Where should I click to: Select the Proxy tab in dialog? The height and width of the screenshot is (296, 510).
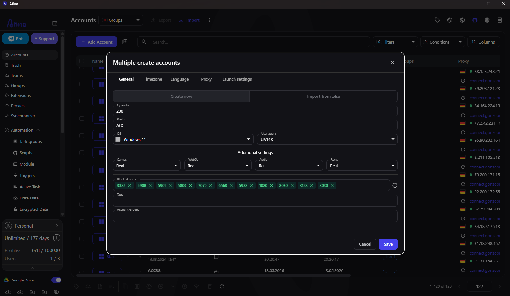pos(206,79)
